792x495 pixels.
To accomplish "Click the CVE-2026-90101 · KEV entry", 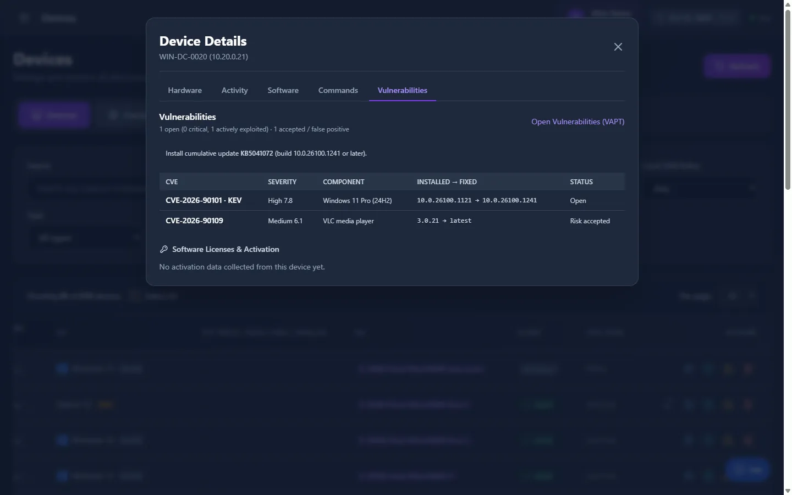I will (x=204, y=200).
